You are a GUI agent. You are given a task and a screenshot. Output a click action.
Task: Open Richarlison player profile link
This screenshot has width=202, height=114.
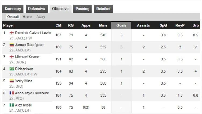(x=24, y=69)
